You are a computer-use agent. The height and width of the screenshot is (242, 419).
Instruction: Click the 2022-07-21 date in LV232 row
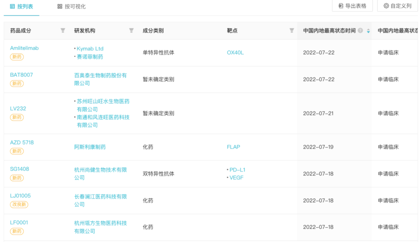pyautogui.click(x=318, y=113)
